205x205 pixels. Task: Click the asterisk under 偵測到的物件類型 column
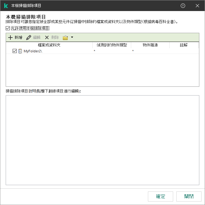(95, 51)
